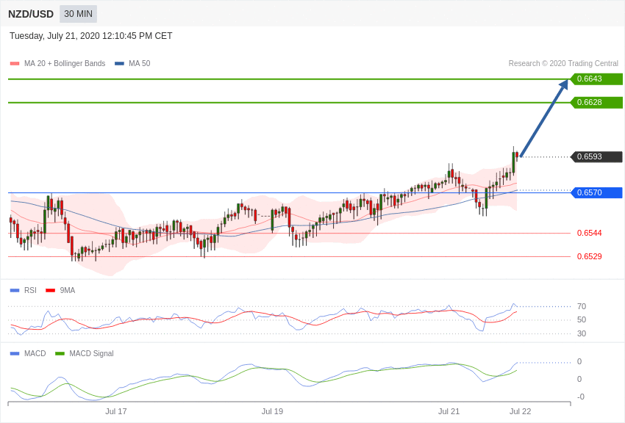Click the 0.6628 resistance price tag
625x423 pixels.
point(597,102)
